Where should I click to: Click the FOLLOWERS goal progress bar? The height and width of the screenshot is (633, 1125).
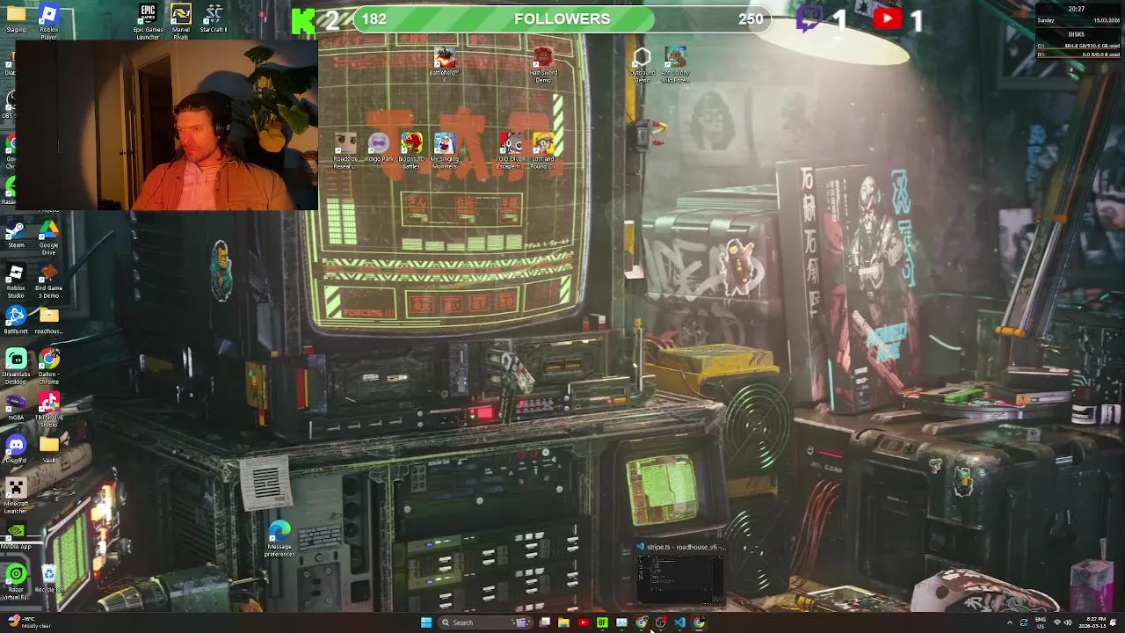click(562, 19)
